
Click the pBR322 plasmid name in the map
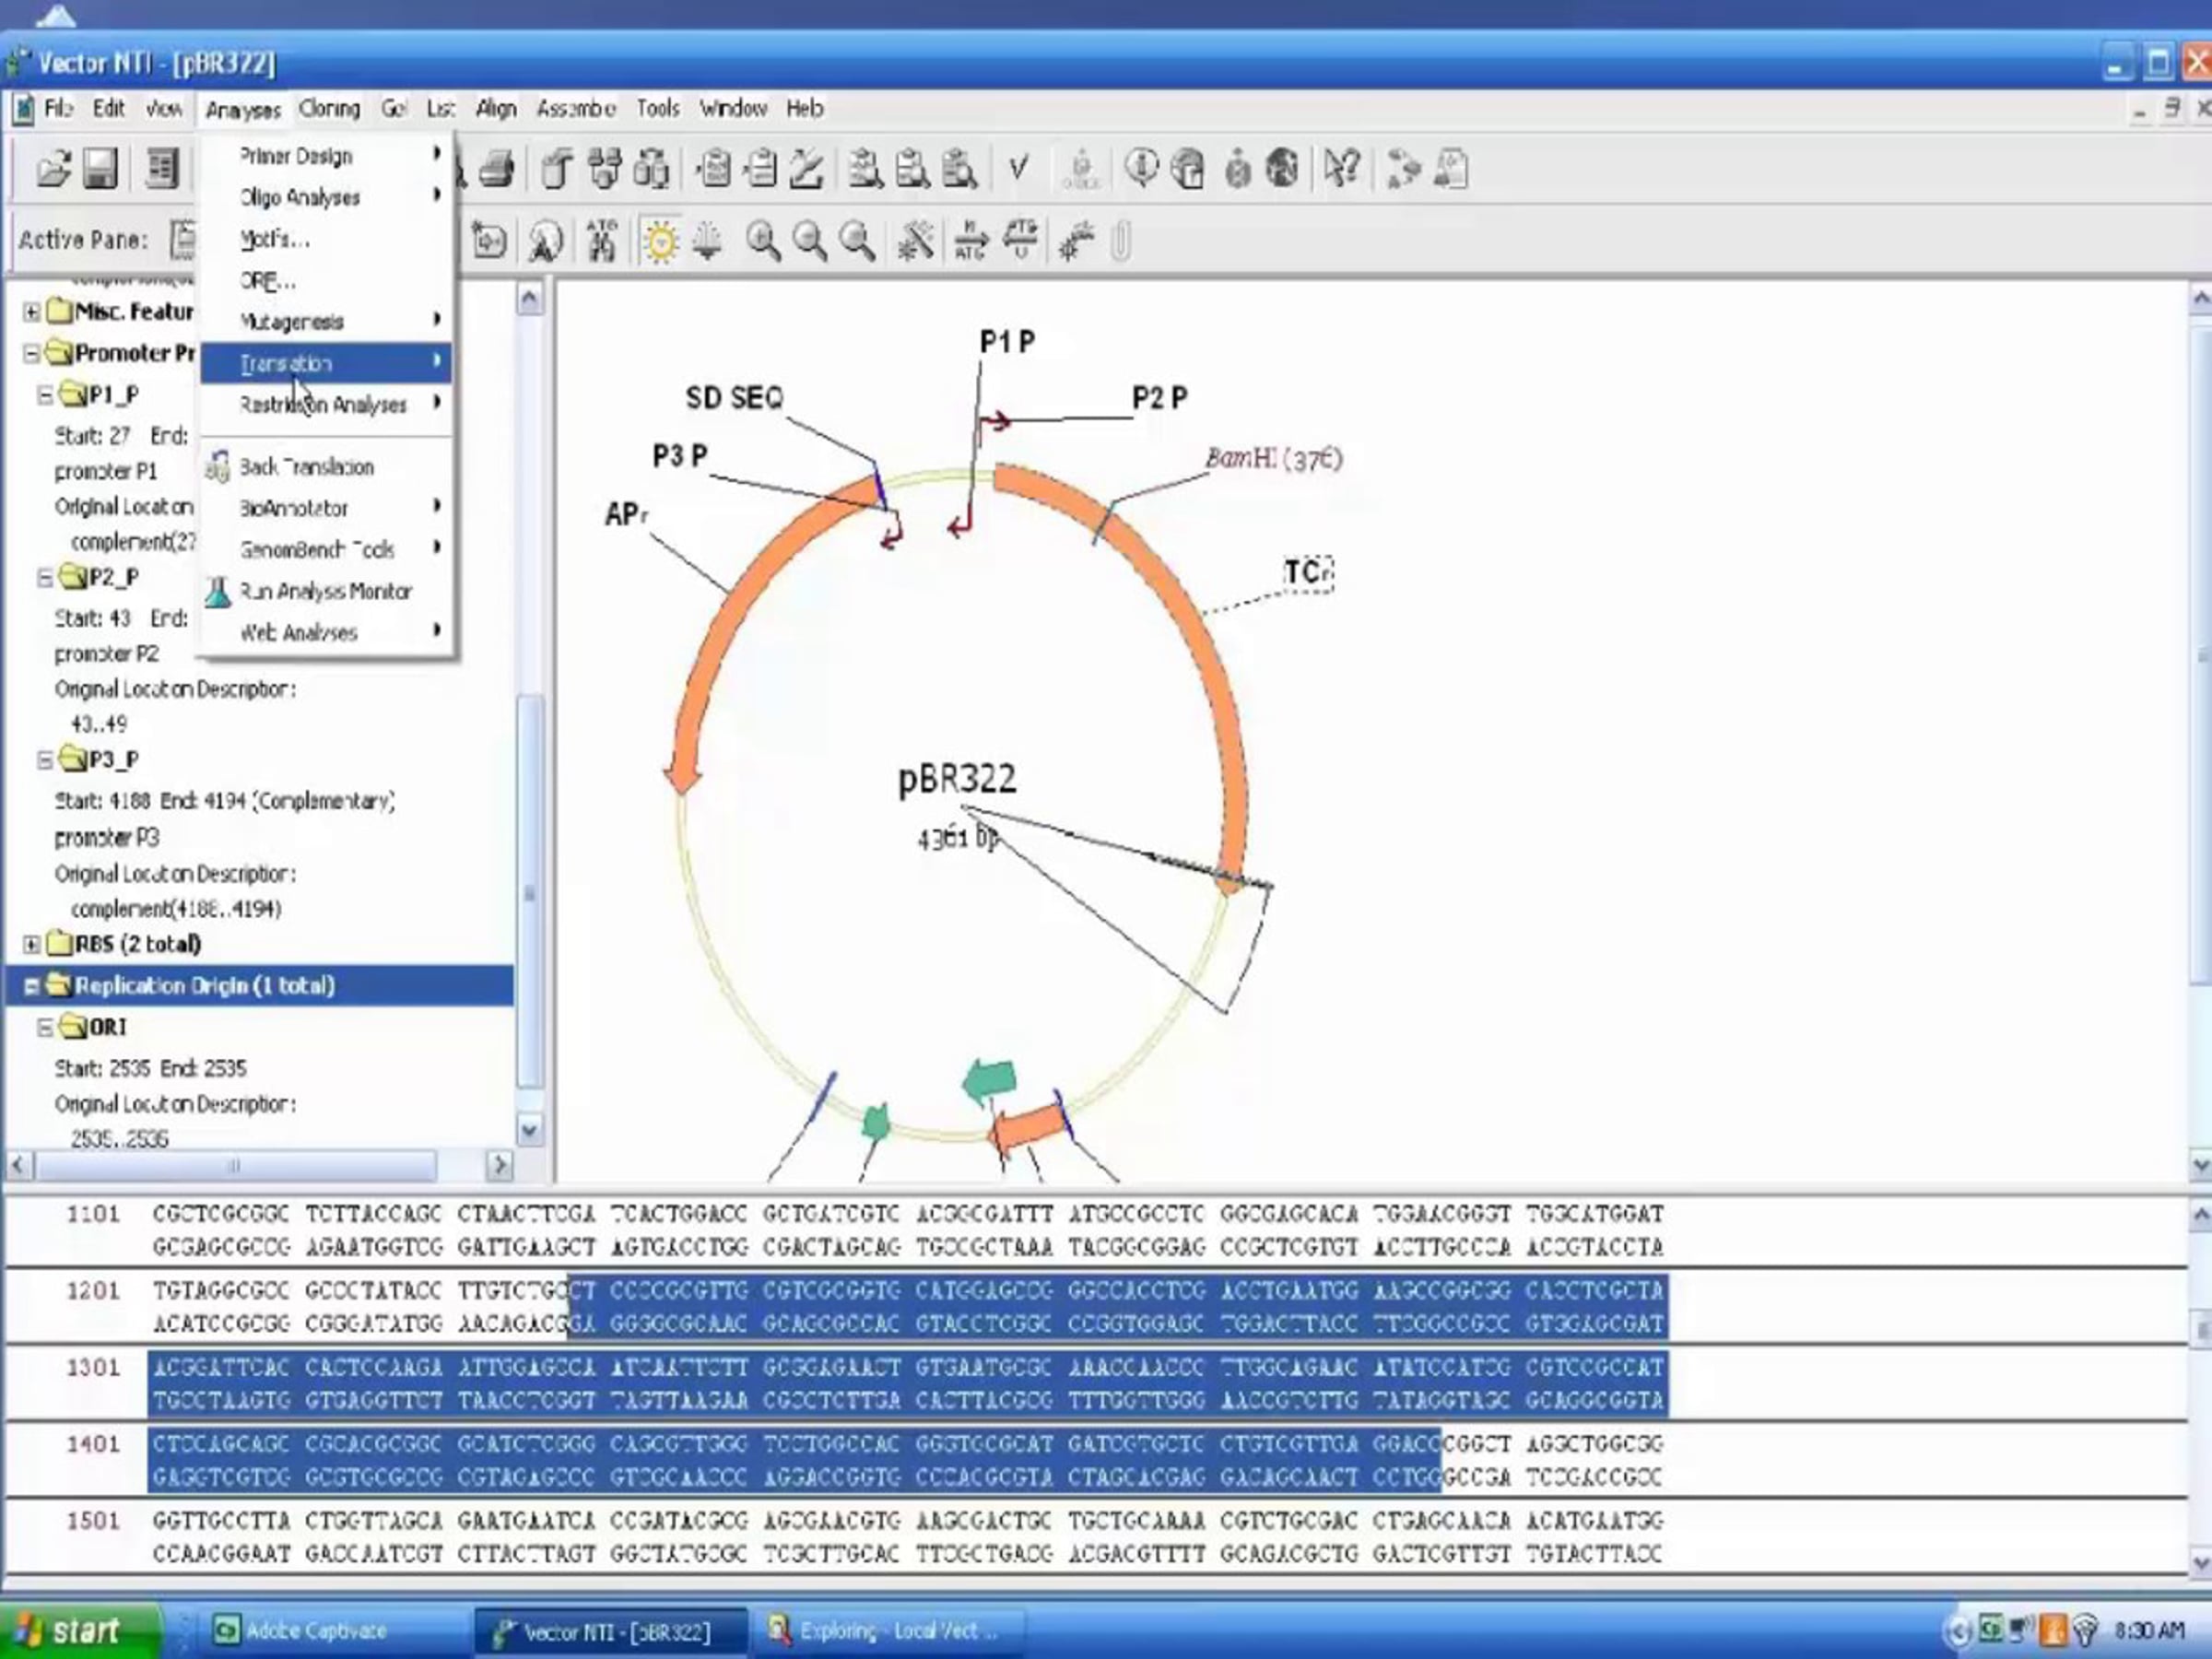tap(957, 778)
